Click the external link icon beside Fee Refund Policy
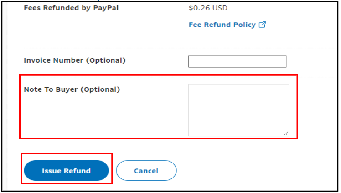Screen dimensions: 341x193 coord(263,25)
